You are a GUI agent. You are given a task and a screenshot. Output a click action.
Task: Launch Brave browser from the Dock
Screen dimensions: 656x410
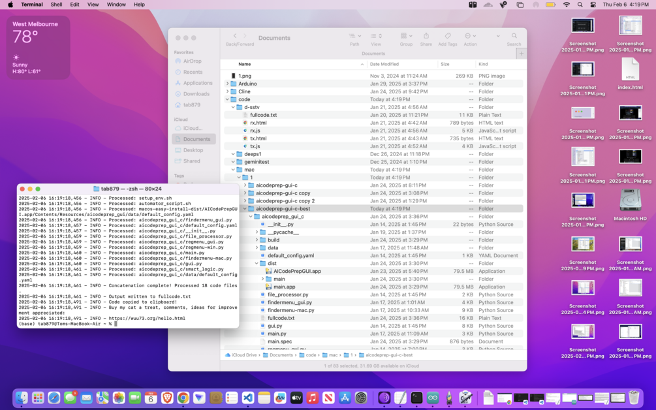point(167,398)
